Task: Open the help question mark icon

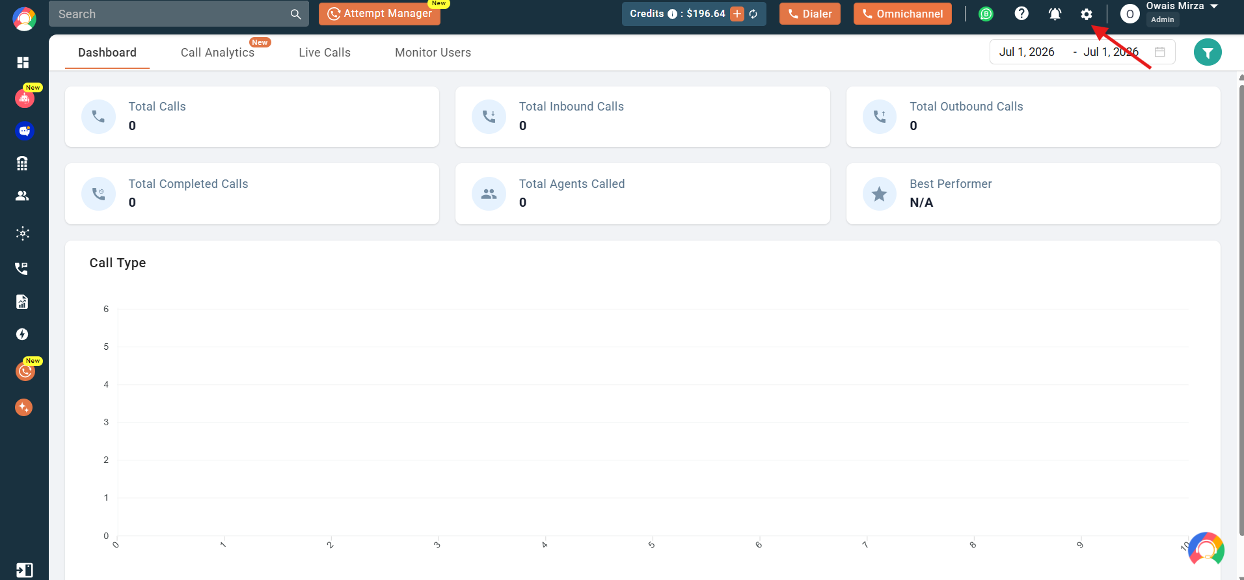Action: tap(1021, 14)
